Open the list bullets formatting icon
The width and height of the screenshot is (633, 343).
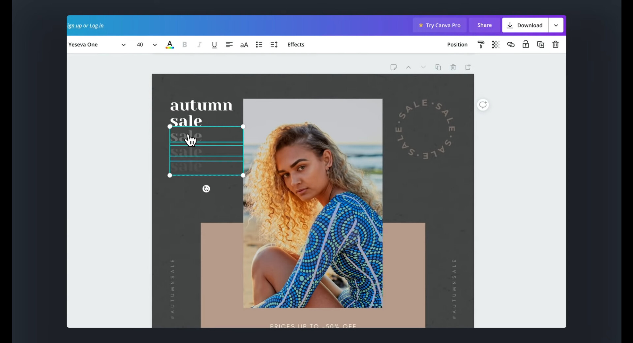[x=259, y=45]
